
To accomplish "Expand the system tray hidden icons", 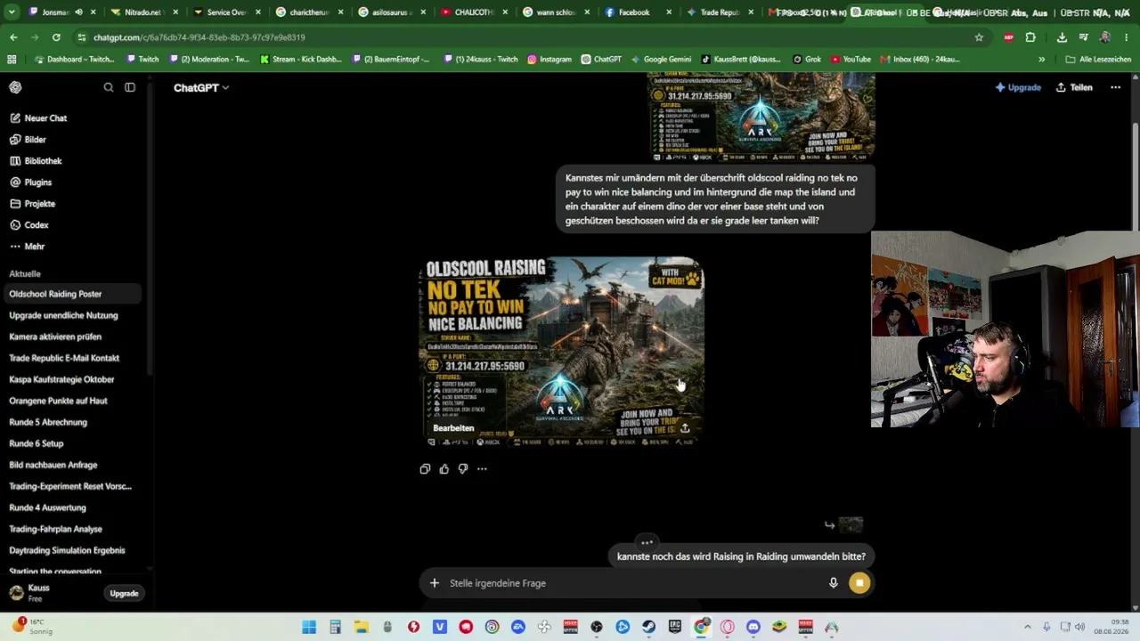I will [x=1027, y=627].
